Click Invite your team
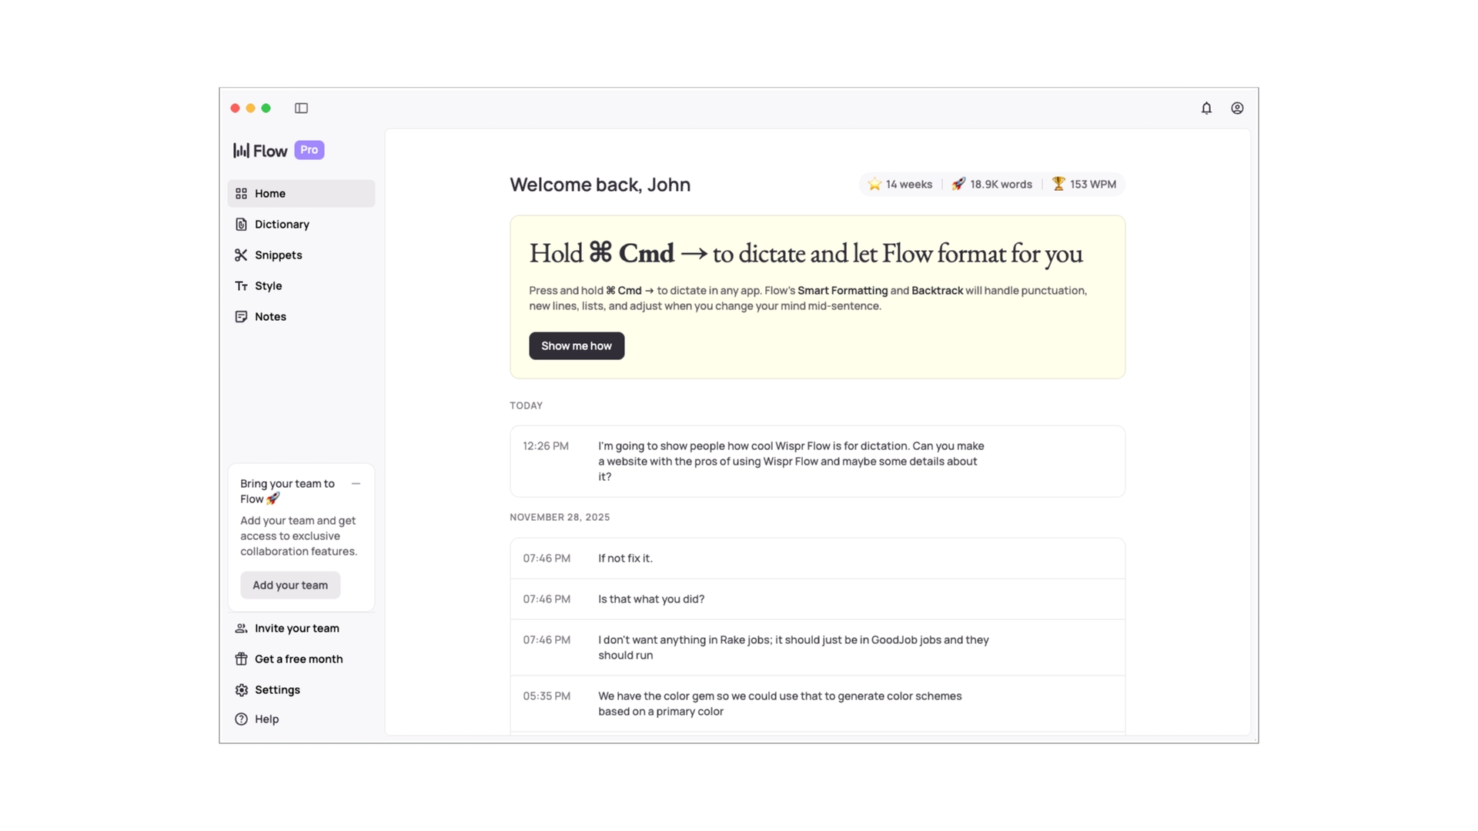 [296, 628]
